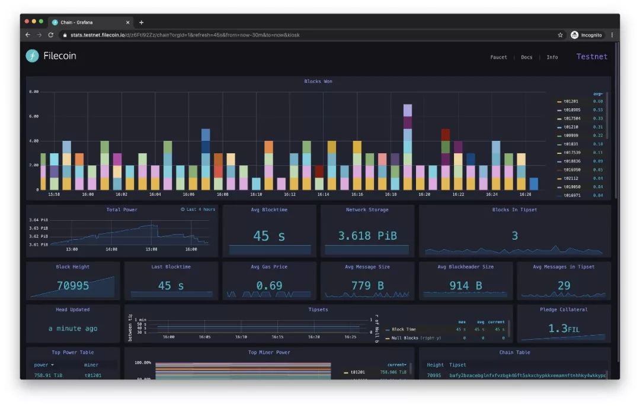Click the padlock site info icon
Screen dimensions: 640x406
tap(65, 35)
